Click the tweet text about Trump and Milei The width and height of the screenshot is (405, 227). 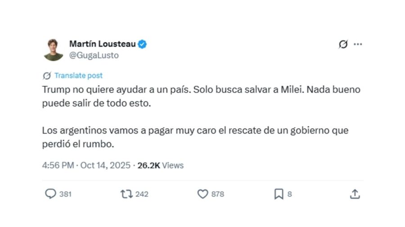click(201, 96)
